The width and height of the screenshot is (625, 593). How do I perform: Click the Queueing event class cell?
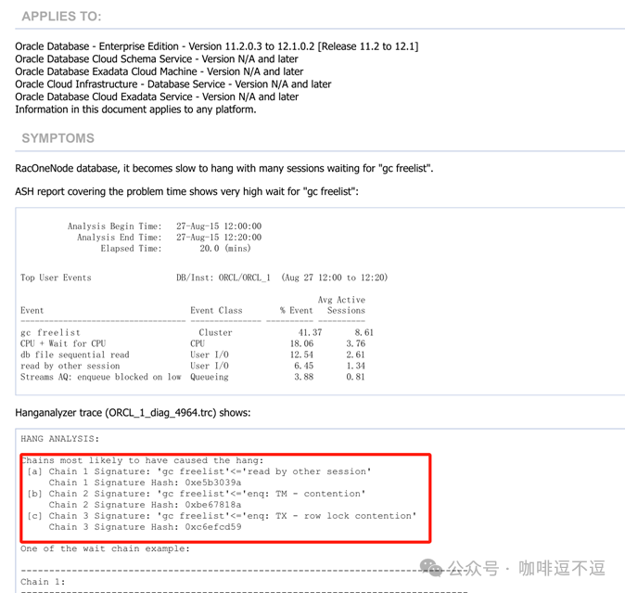click(x=210, y=378)
